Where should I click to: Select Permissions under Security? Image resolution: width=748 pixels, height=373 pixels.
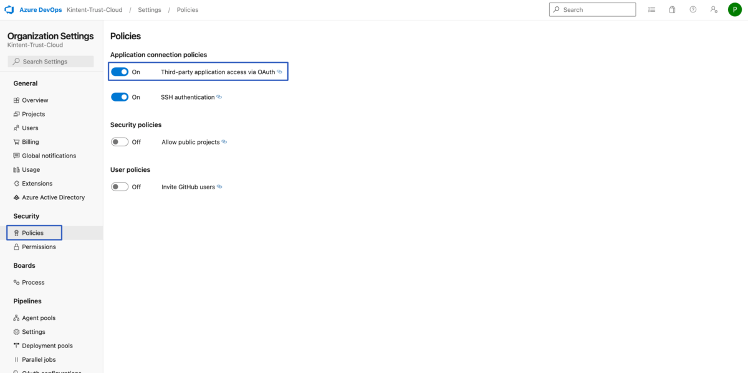coord(37,246)
